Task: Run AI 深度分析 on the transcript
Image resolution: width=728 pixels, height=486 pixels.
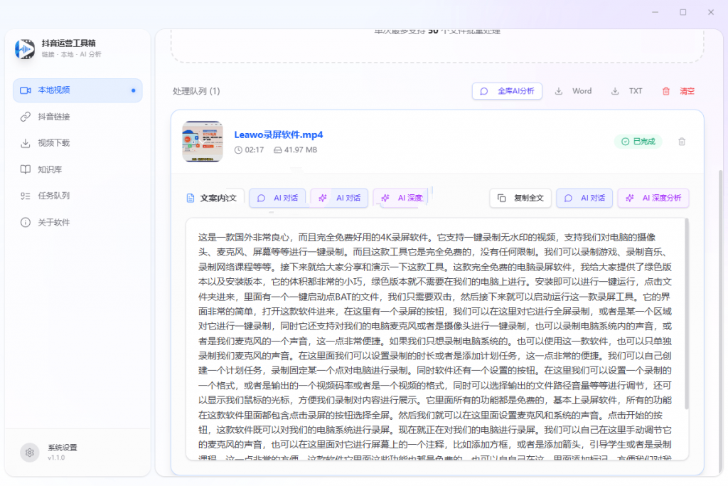Action: tap(653, 198)
